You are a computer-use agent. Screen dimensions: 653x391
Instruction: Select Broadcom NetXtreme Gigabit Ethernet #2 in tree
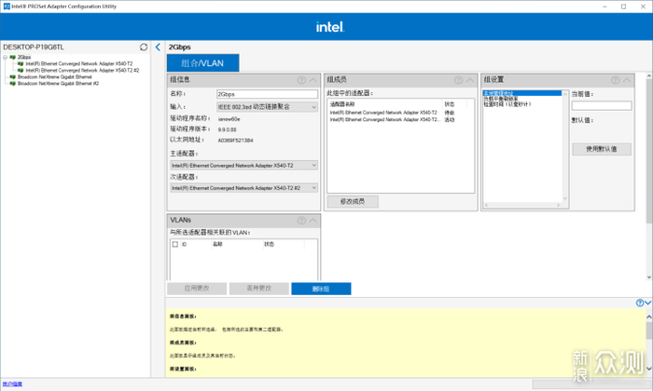coord(58,84)
